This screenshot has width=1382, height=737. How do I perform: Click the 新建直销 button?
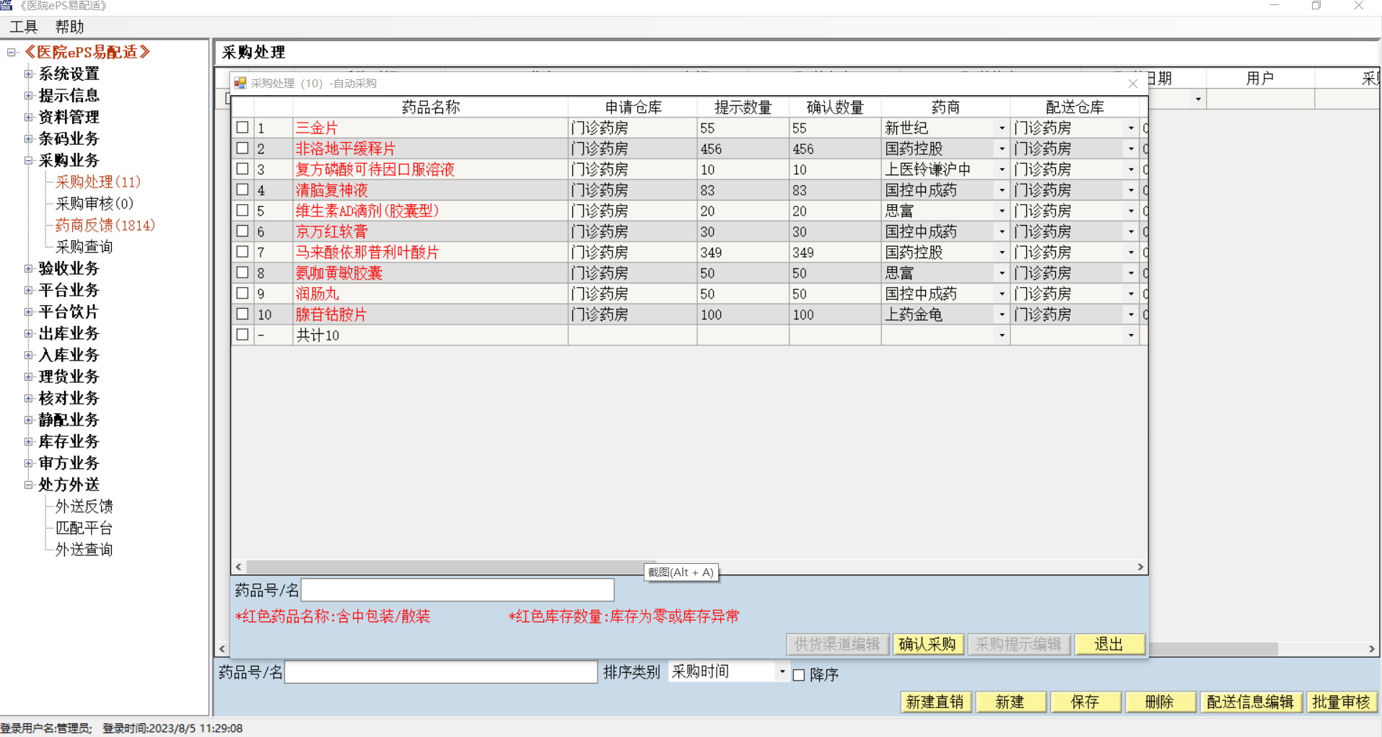click(935, 702)
